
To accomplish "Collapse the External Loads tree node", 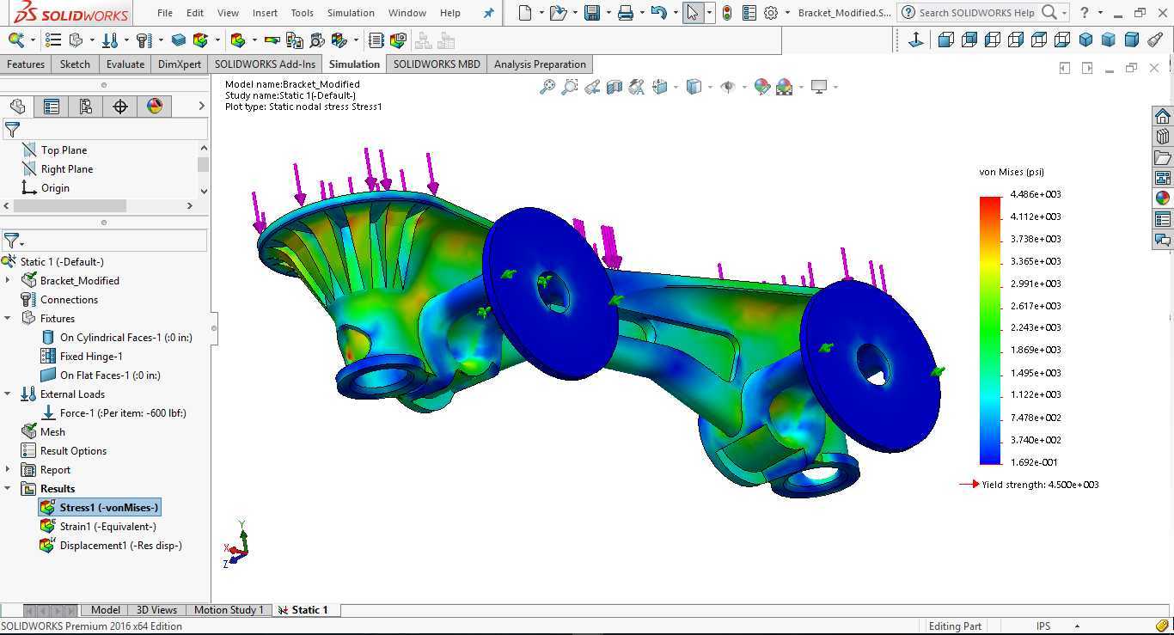I will [8, 394].
